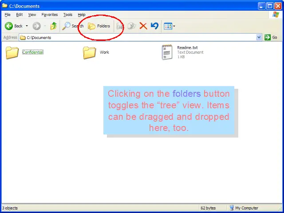Select the Readme.txt file
284x213 pixels.
(167, 52)
